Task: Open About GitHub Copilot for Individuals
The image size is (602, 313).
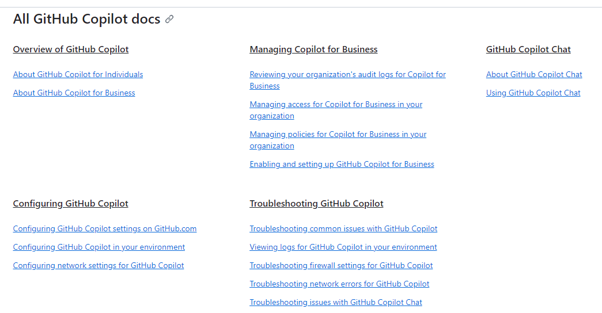Action: [x=78, y=74]
